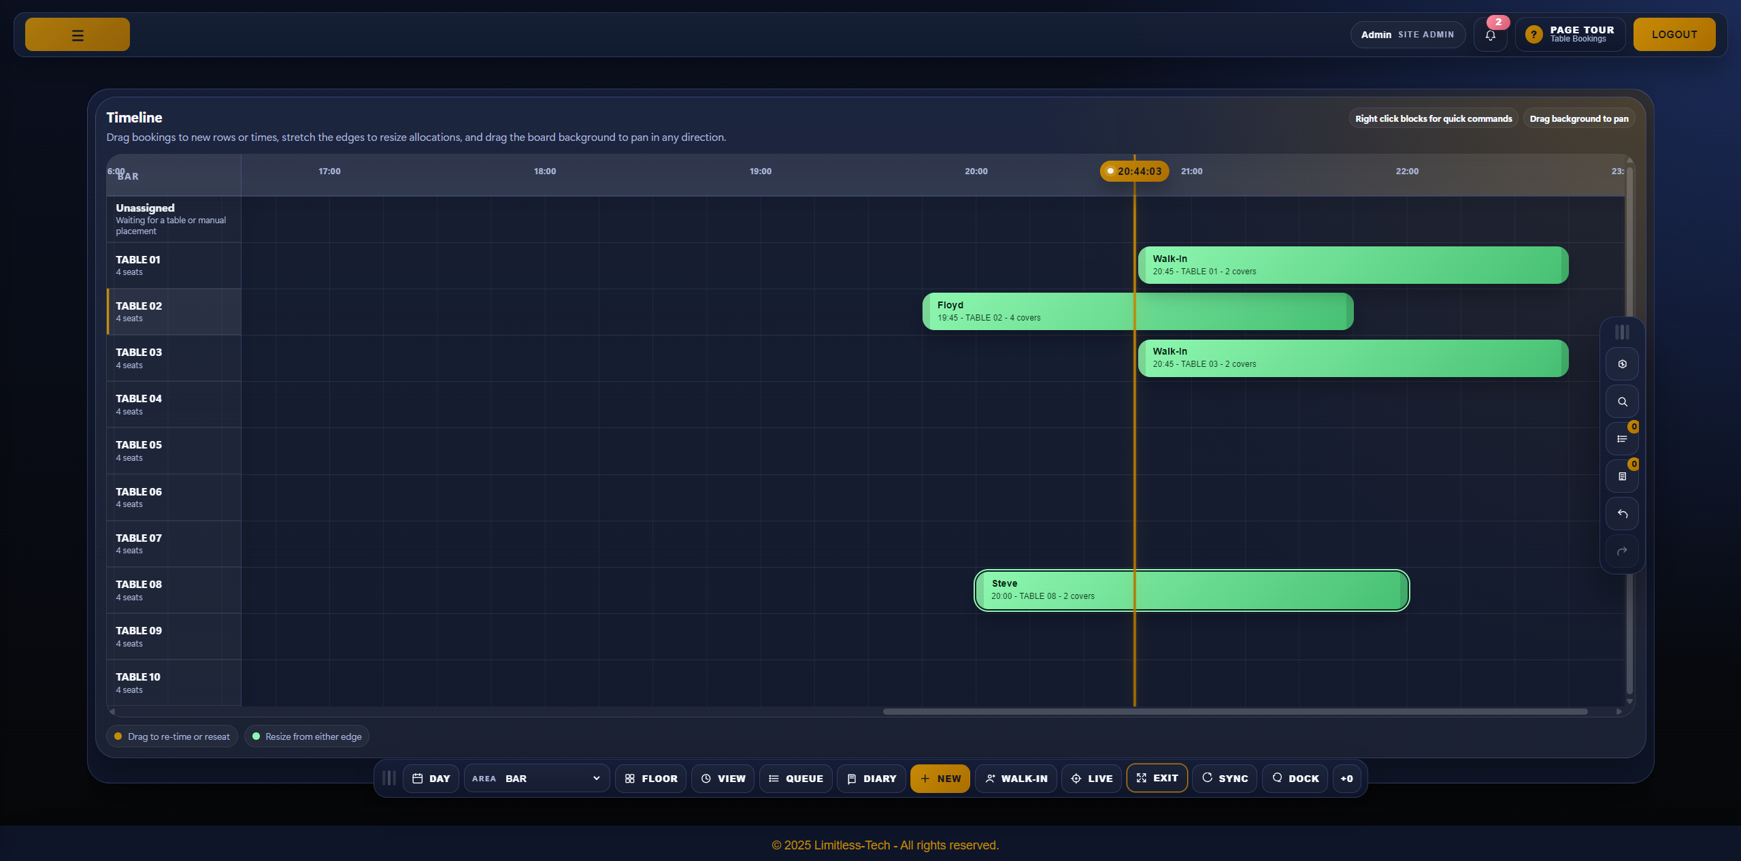Select the Walk-In booking on TABLE 01
This screenshot has width=1741, height=861.
pyautogui.click(x=1353, y=265)
